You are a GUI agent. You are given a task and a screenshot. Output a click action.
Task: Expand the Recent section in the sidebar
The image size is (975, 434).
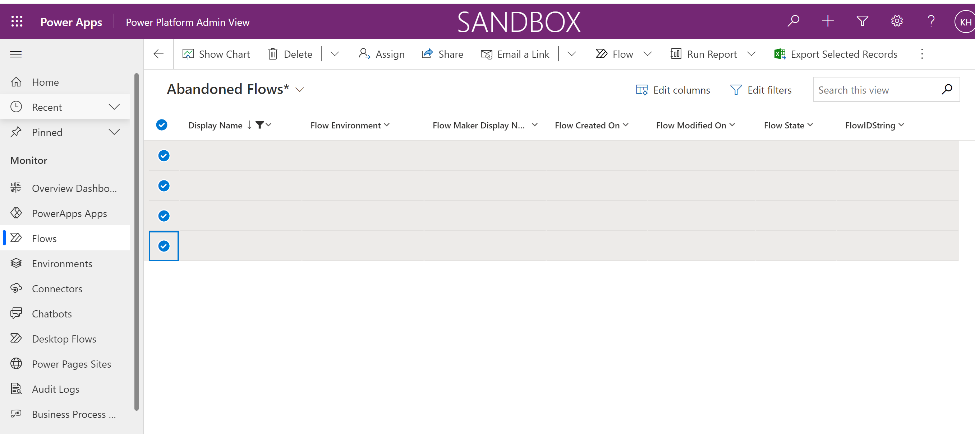click(x=114, y=107)
